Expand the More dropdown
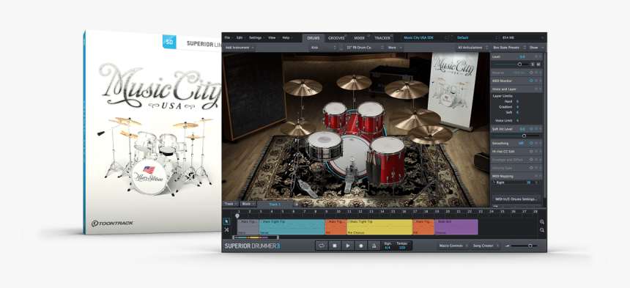630x288 pixels. coord(395,48)
